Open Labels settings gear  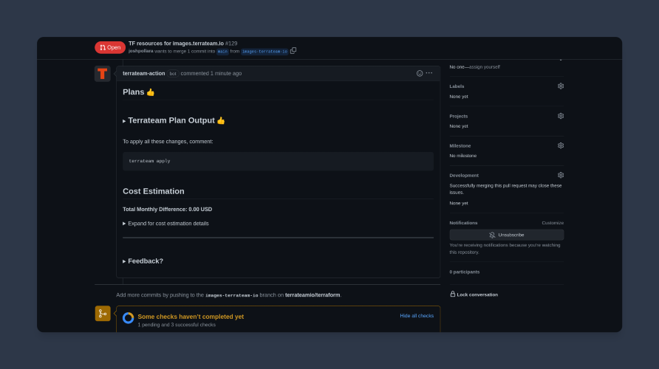pyautogui.click(x=561, y=86)
